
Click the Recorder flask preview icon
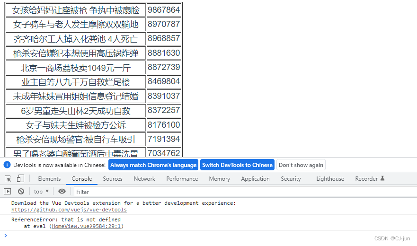(x=382, y=178)
